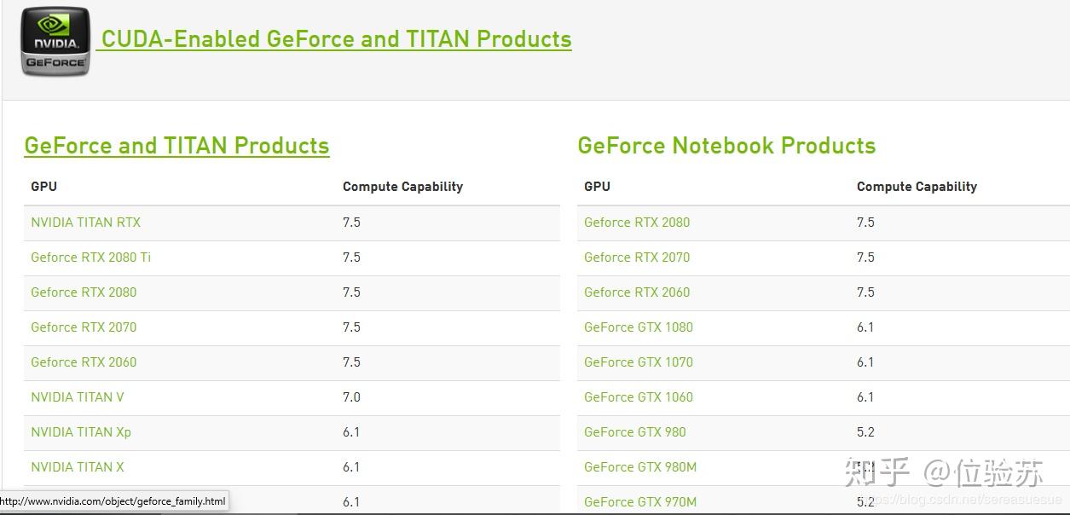This screenshot has height=515, width=1070.
Task: Open the NVIDIA TITAN V link
Action: pos(77,397)
